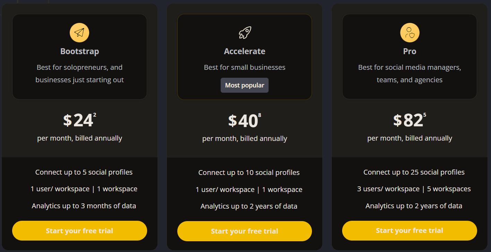Select the Bootstrap plan title
This screenshot has height=252, width=491.
[79, 51]
